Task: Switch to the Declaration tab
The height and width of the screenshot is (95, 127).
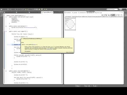Action: (82, 13)
